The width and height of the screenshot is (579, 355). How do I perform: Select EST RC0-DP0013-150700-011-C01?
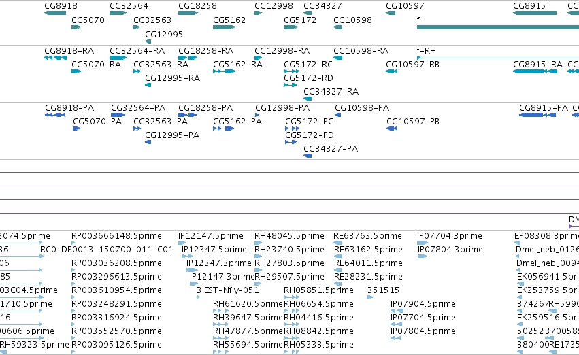coord(107,250)
